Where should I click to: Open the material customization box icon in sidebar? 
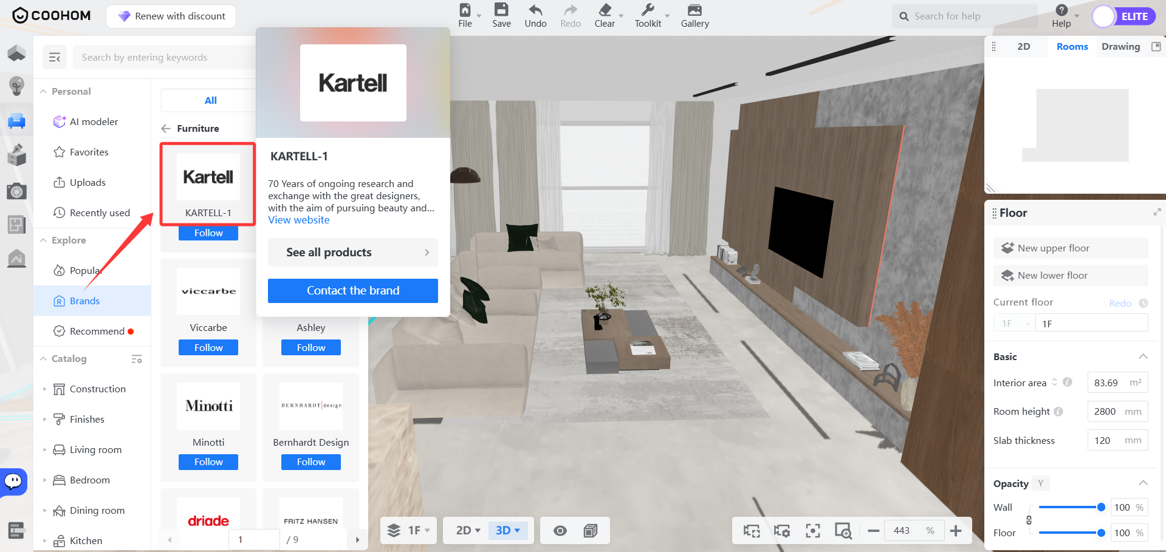(x=16, y=155)
